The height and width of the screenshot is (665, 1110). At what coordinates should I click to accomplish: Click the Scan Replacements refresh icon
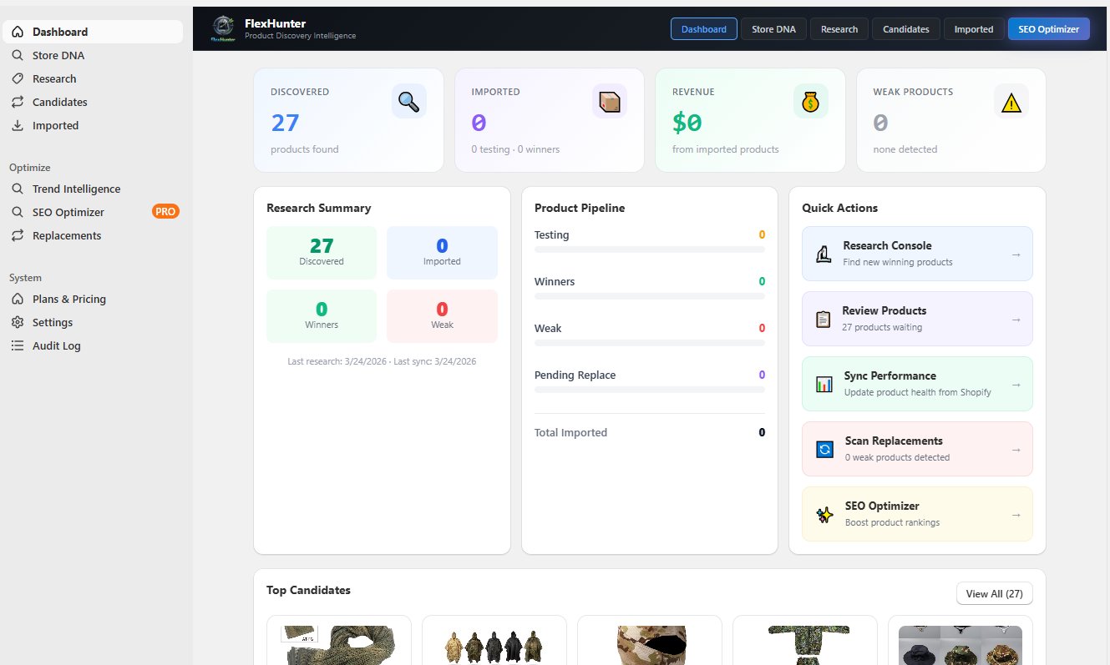824,449
